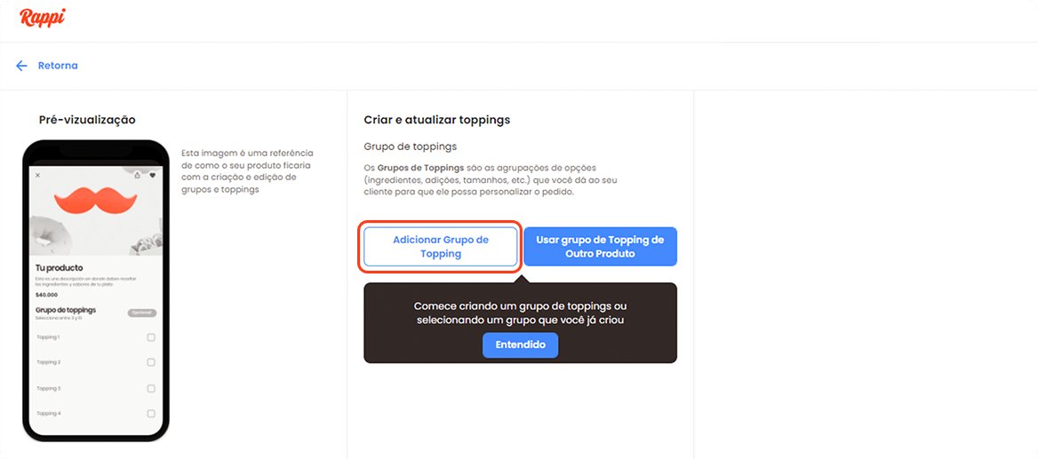
Task: Check the Topping 1 checkbox
Action: 151,337
